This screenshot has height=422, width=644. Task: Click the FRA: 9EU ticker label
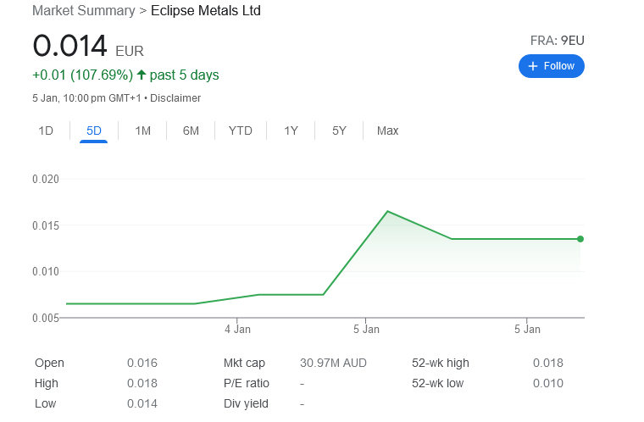[557, 41]
